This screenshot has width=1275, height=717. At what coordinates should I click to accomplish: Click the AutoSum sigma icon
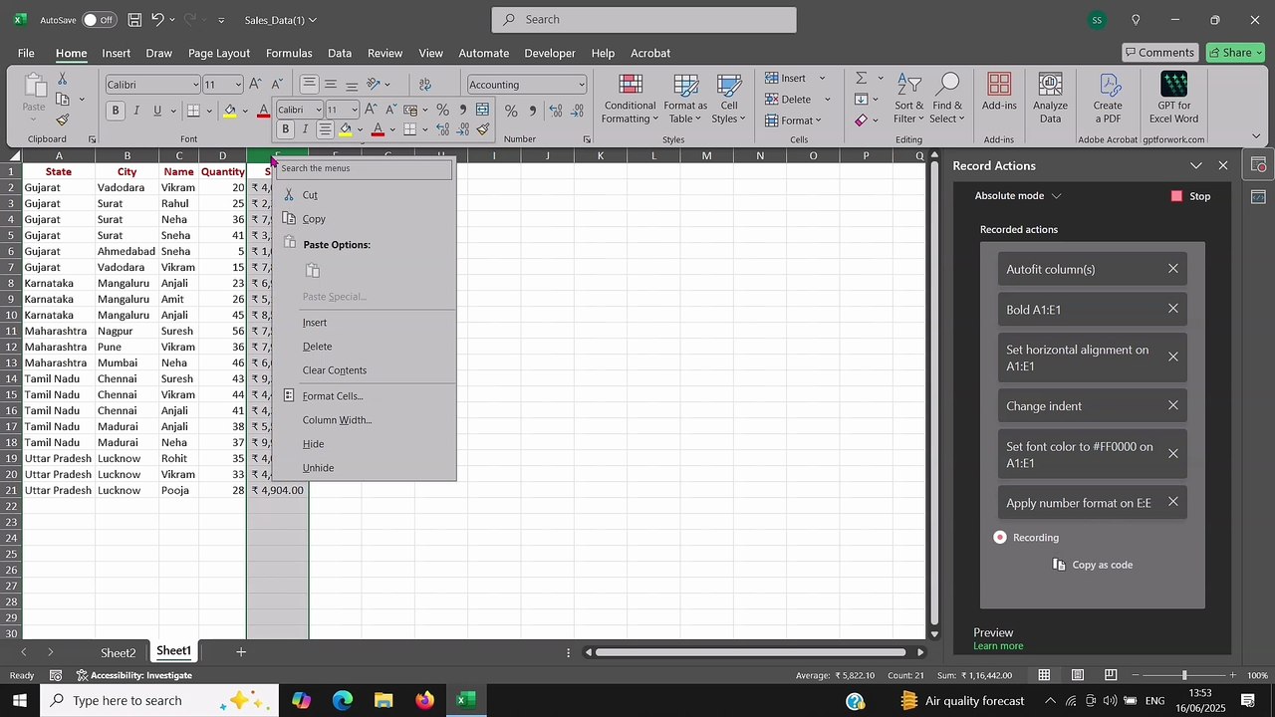click(x=862, y=78)
